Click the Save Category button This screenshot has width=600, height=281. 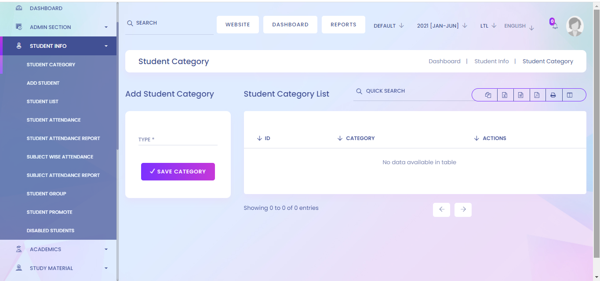(x=178, y=172)
